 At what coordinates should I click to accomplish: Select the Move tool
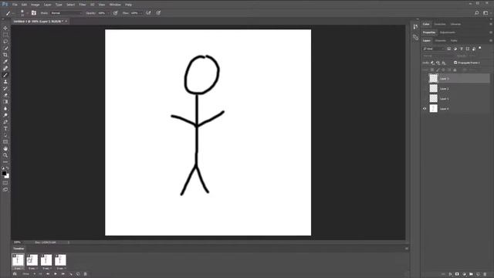click(x=5, y=28)
